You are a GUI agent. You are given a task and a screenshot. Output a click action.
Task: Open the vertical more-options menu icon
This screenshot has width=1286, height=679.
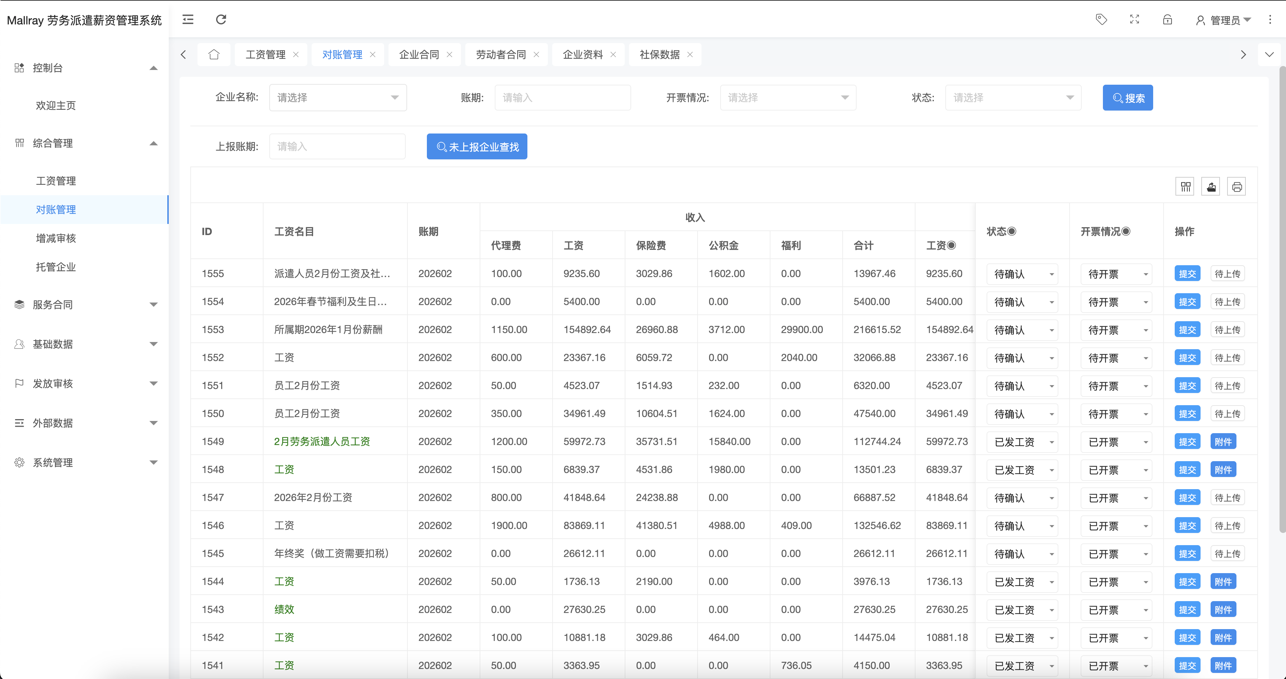(x=1270, y=19)
